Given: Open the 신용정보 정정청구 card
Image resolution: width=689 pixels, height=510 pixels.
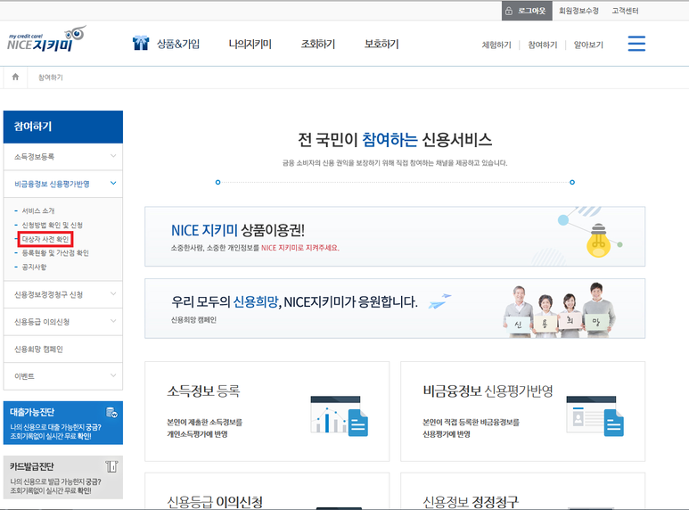Looking at the screenshot, I should 523,491.
